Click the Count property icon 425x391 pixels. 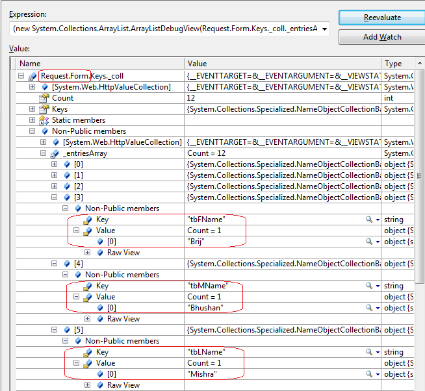44,98
